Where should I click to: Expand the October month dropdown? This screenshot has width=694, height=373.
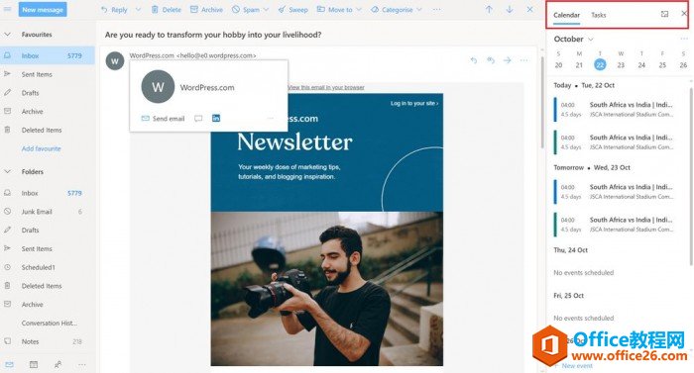pyautogui.click(x=591, y=40)
